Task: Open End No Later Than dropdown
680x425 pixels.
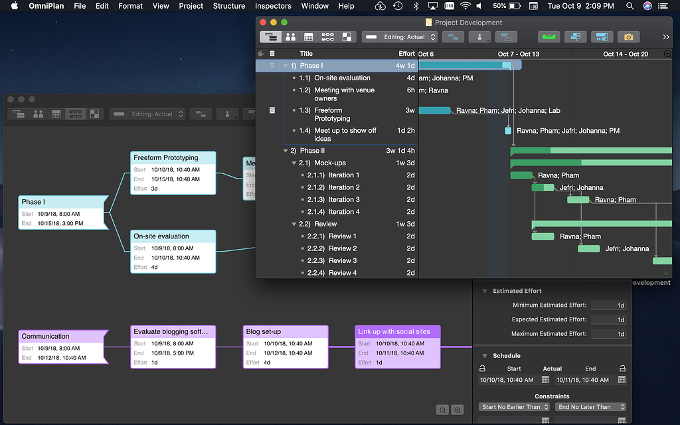Action: 590,407
